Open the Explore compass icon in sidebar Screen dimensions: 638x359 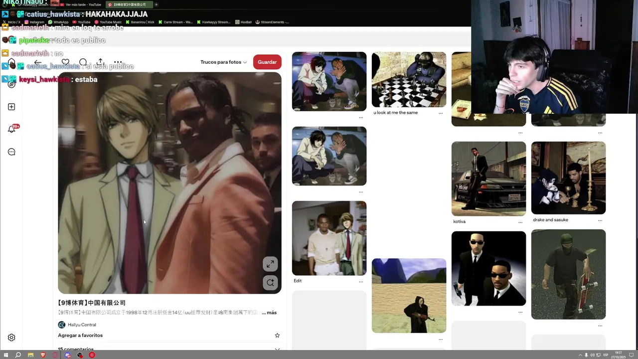tap(11, 84)
